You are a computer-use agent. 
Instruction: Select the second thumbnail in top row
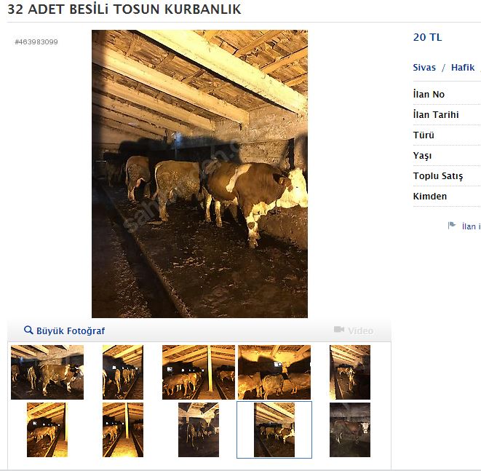tap(123, 372)
